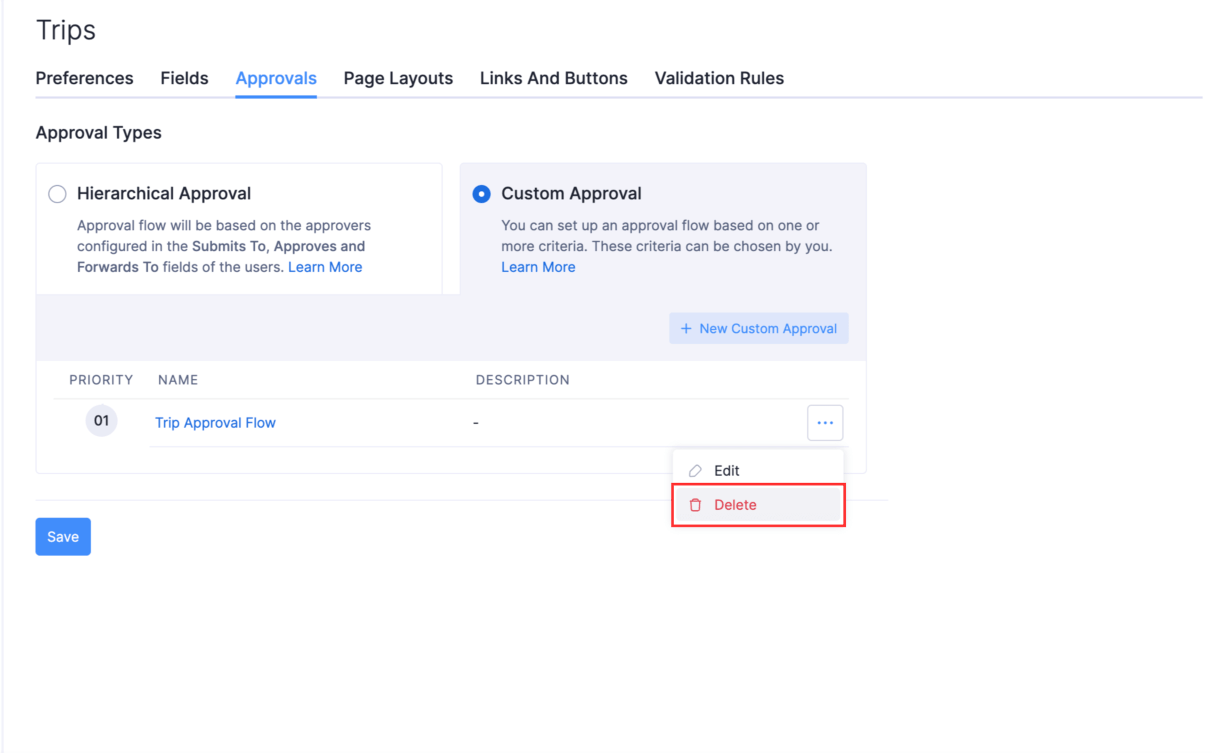Image resolution: width=1212 pixels, height=753 pixels.
Task: Click the PRIORITY column header
Action: pyautogui.click(x=101, y=380)
